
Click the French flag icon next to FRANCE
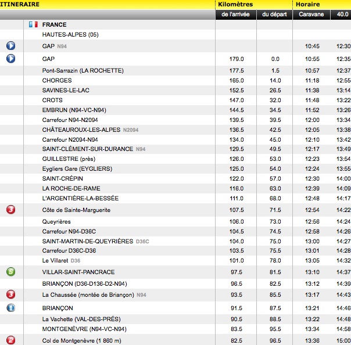[x=33, y=25]
